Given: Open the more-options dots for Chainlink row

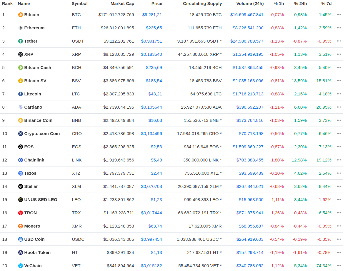Looking at the screenshot, I should pos(339,160).
